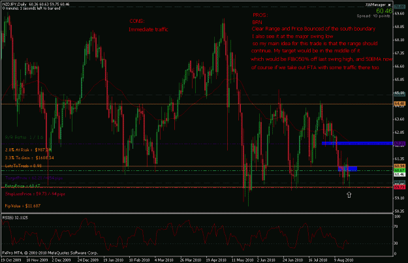408x263 pixels.
Task: Click the FxPro MT4 MetaQuotes copyright text
Action: tap(50, 253)
